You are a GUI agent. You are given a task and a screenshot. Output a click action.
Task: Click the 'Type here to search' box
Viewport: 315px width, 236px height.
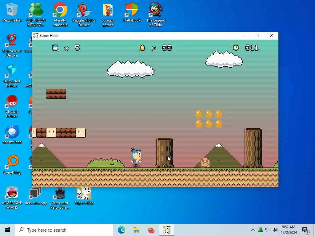[64, 230]
